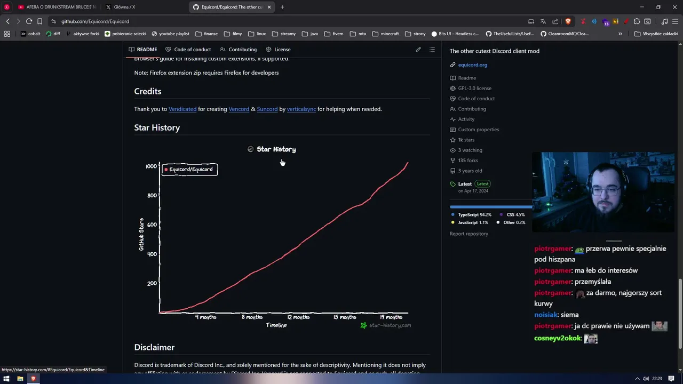Reload the current GitHub page

[x=29, y=21]
